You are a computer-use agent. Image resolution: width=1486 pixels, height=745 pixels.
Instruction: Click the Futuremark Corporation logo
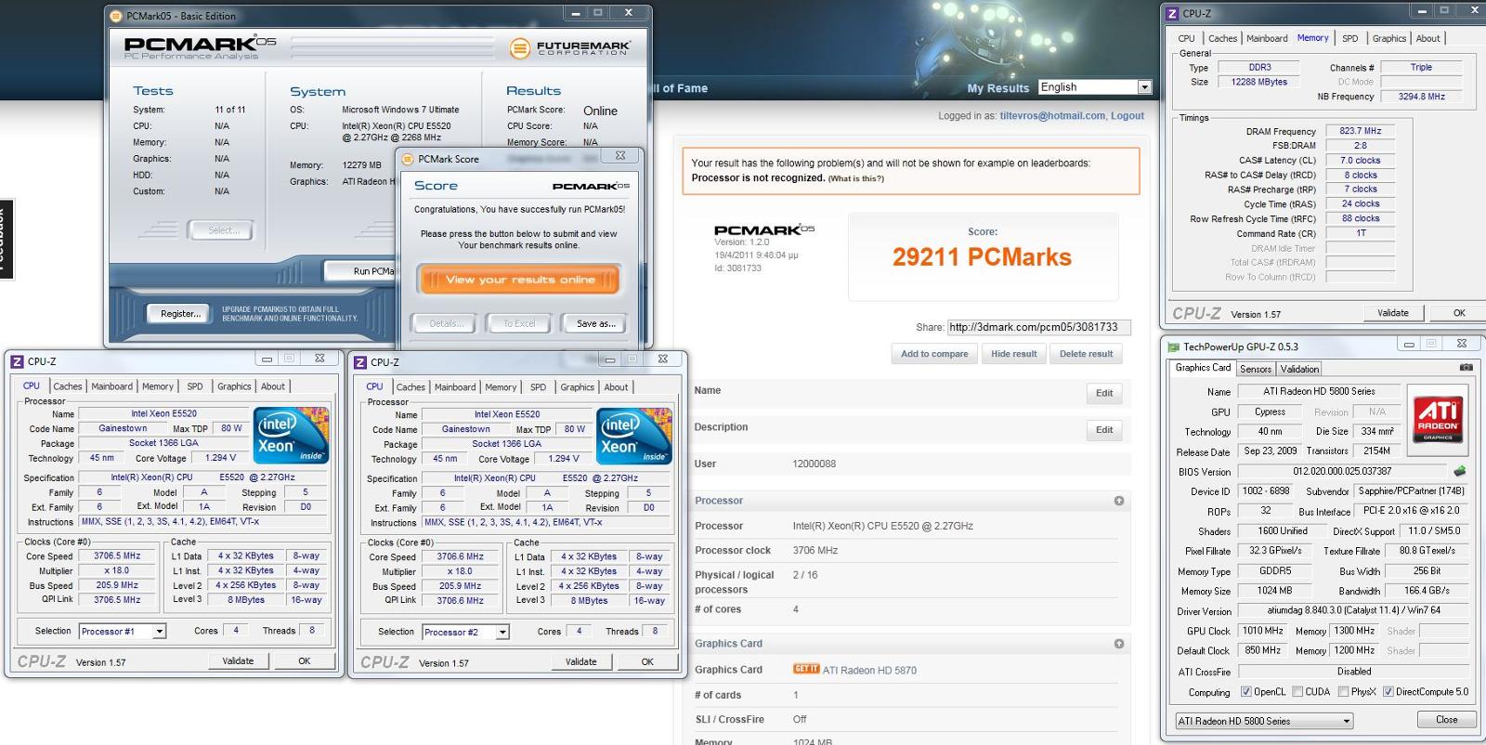coord(570,47)
